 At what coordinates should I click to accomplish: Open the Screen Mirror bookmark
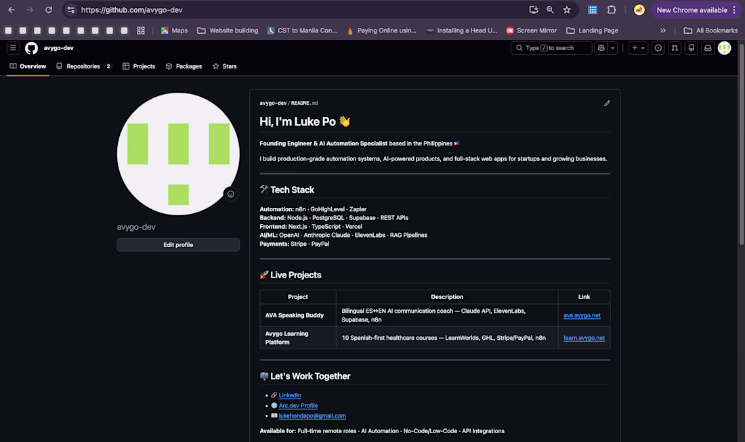(531, 30)
